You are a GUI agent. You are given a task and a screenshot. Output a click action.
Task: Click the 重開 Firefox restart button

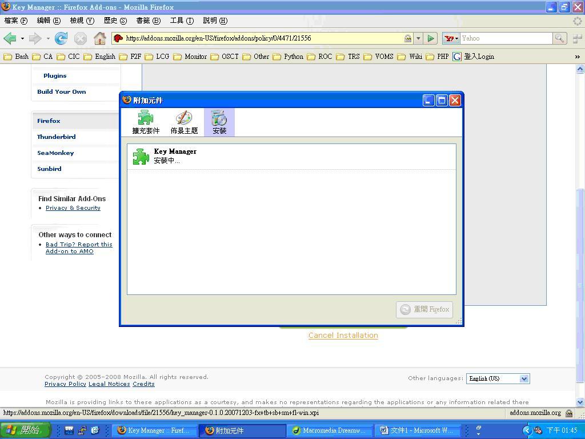tap(424, 309)
